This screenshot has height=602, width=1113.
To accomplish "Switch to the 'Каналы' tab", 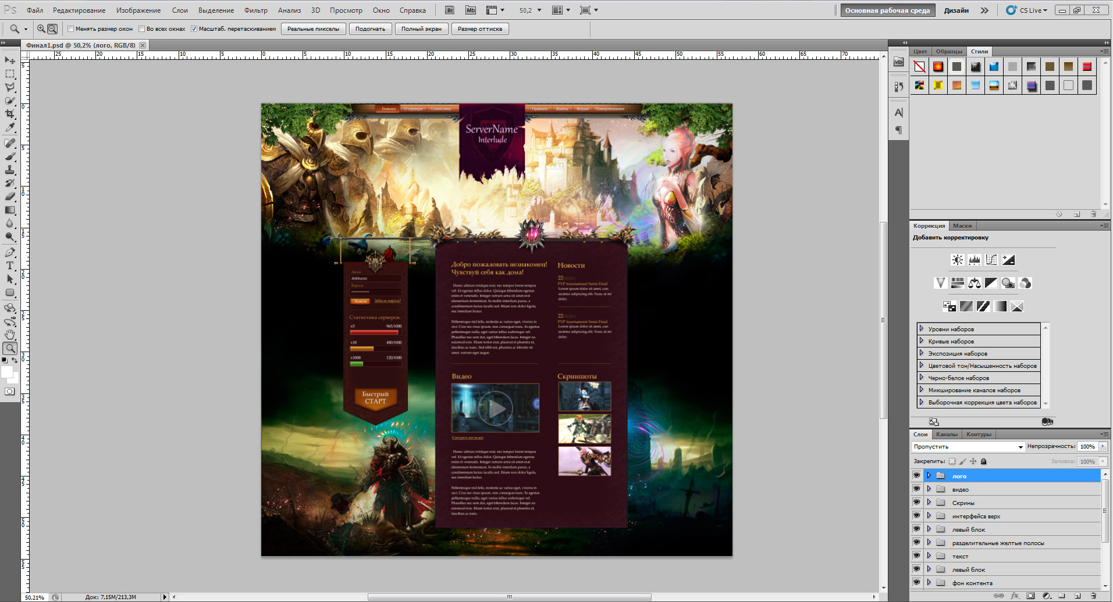I will click(947, 434).
